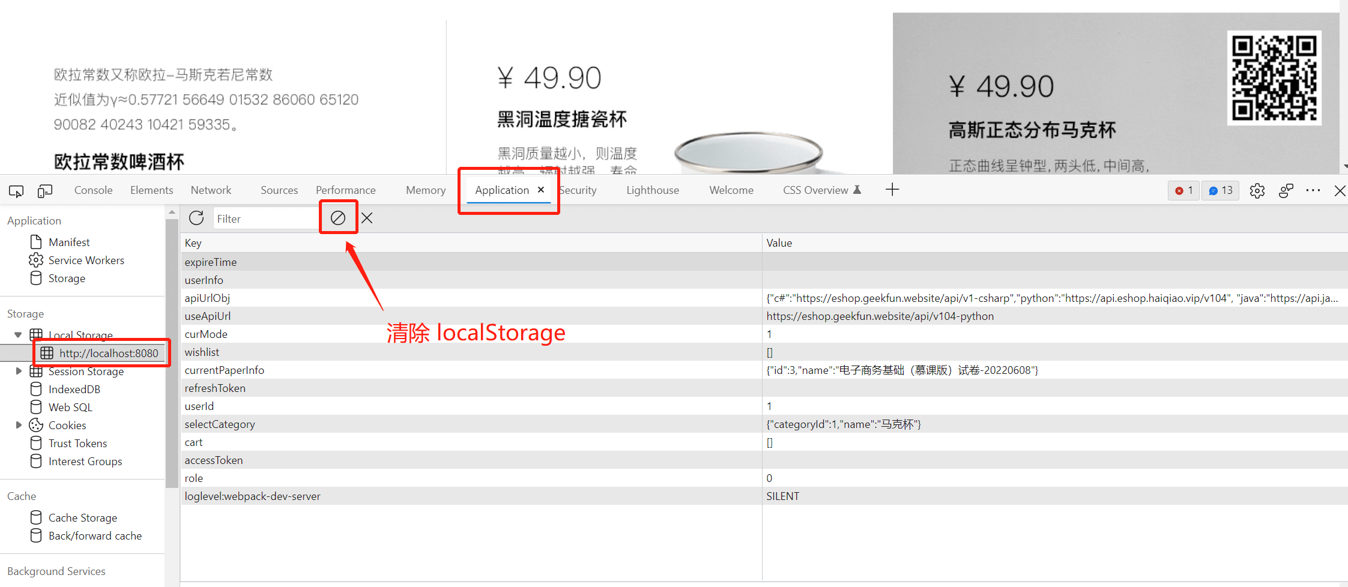Delete selected storage entry X icon
1348x587 pixels.
click(367, 218)
